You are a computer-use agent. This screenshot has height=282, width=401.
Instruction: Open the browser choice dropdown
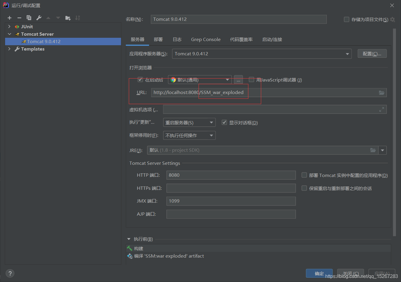coord(200,80)
